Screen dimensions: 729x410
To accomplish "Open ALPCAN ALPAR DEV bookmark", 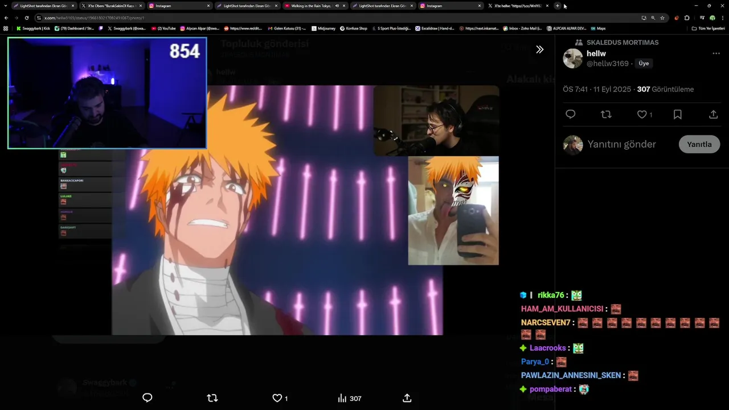I will click(567, 28).
